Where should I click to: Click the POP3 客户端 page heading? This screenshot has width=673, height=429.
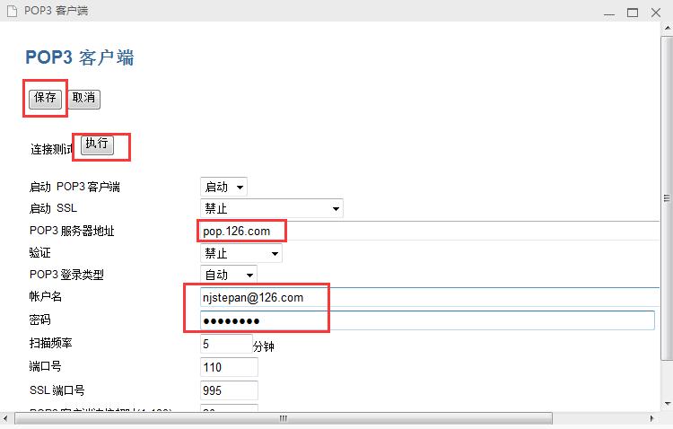(80, 57)
